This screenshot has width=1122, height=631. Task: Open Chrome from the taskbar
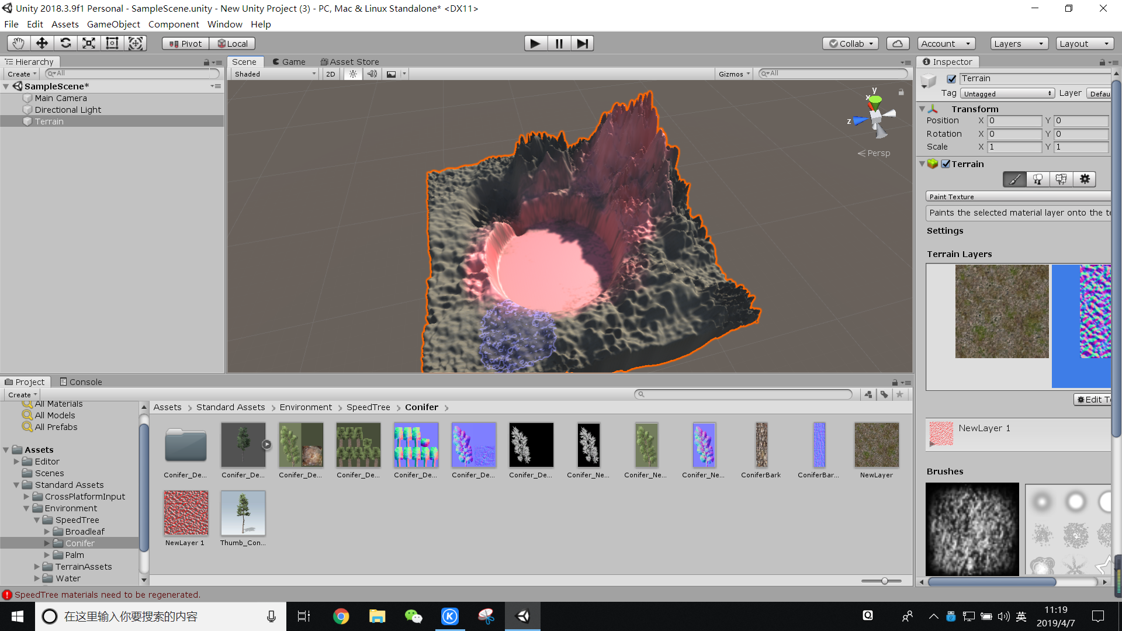point(341,616)
